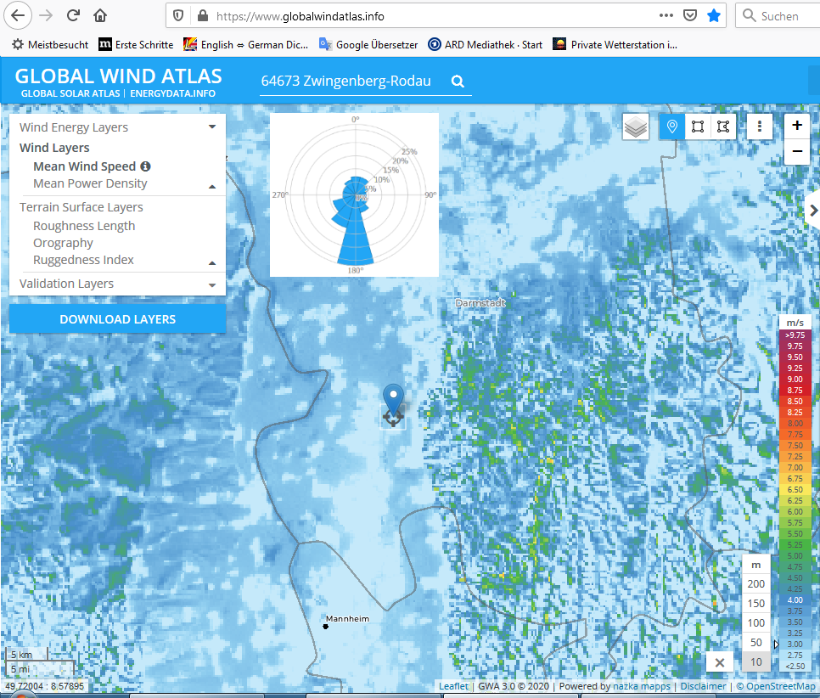
Task: Select the point marker tool
Action: point(671,127)
